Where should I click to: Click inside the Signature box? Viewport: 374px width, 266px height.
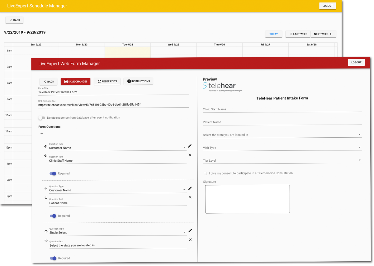click(x=247, y=199)
